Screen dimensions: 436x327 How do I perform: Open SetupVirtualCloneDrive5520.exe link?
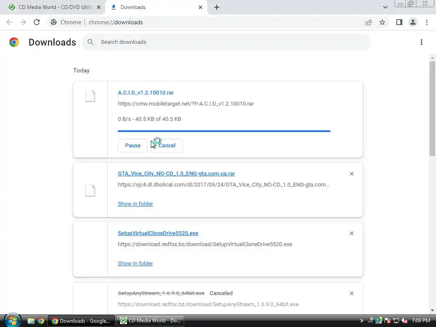[x=158, y=233]
